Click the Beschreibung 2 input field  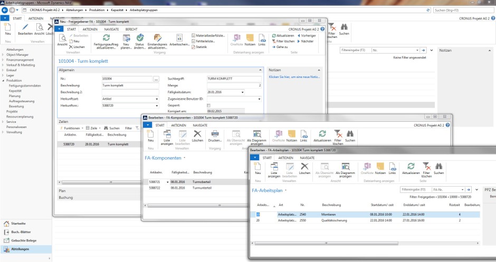pyautogui.click(x=129, y=92)
